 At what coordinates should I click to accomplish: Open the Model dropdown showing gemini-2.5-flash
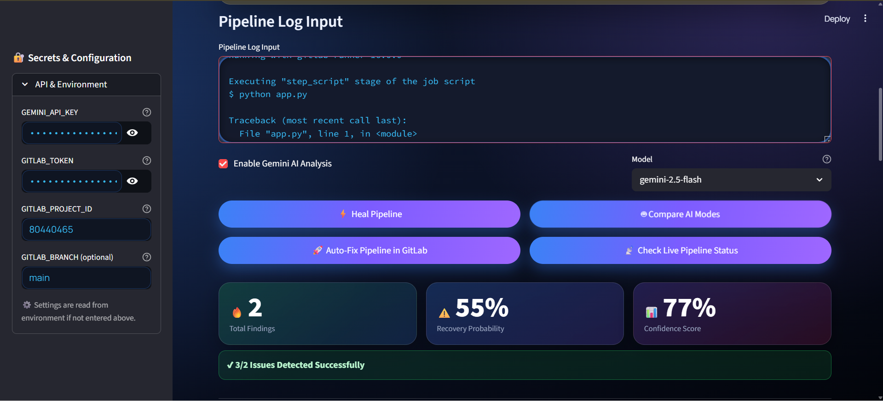731,180
